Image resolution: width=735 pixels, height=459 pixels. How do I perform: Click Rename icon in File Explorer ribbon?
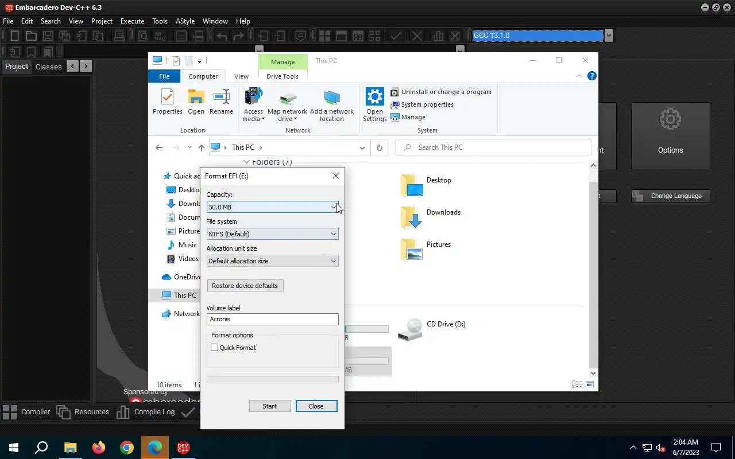click(221, 102)
